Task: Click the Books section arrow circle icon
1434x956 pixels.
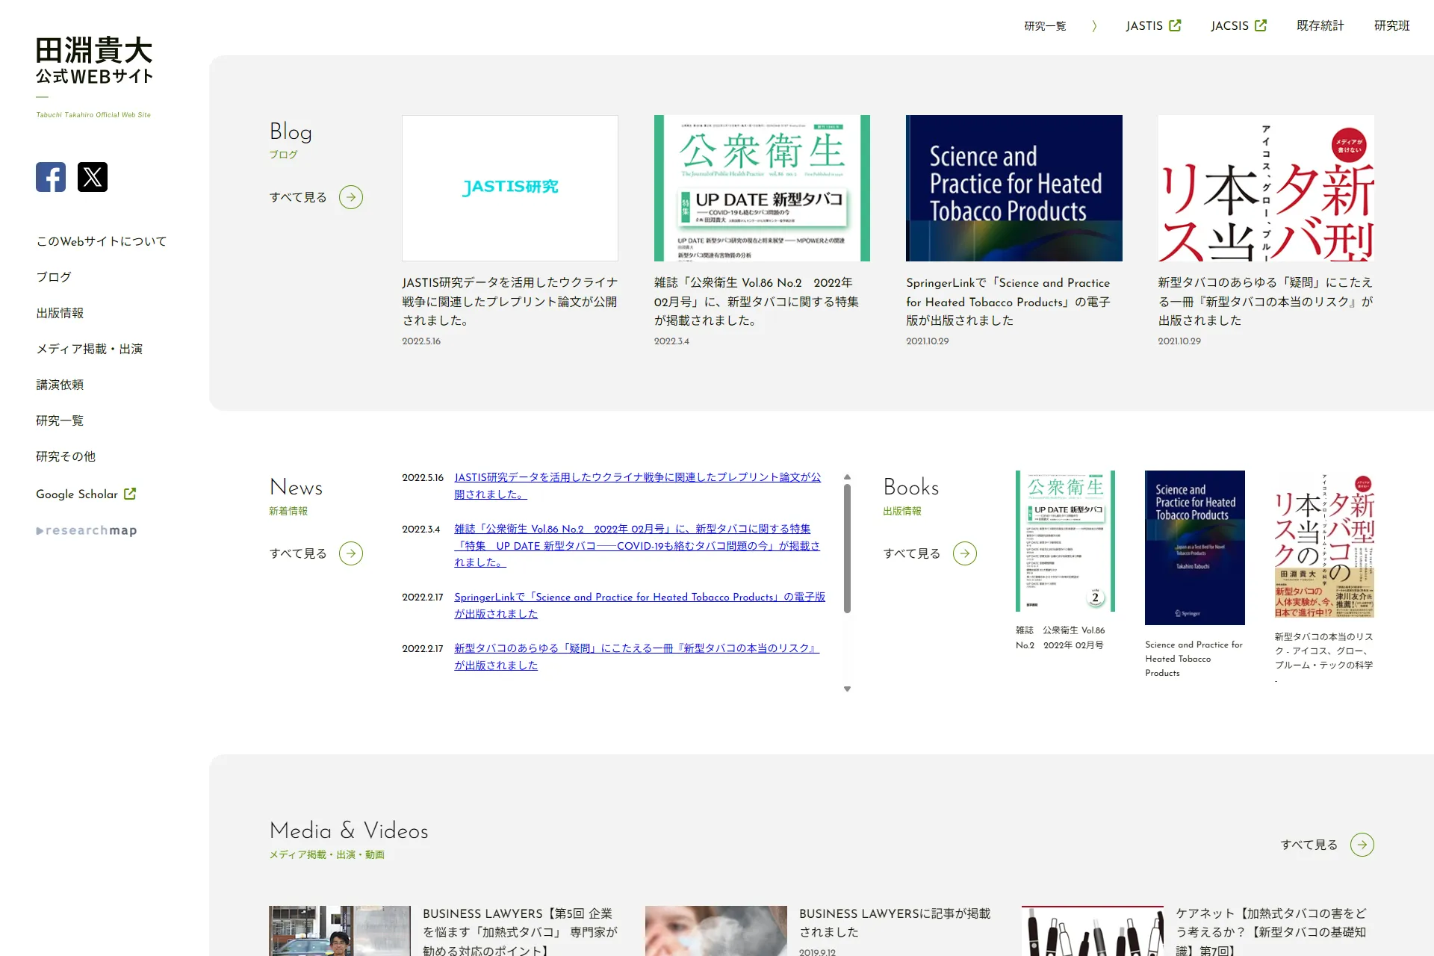Action: pos(965,553)
